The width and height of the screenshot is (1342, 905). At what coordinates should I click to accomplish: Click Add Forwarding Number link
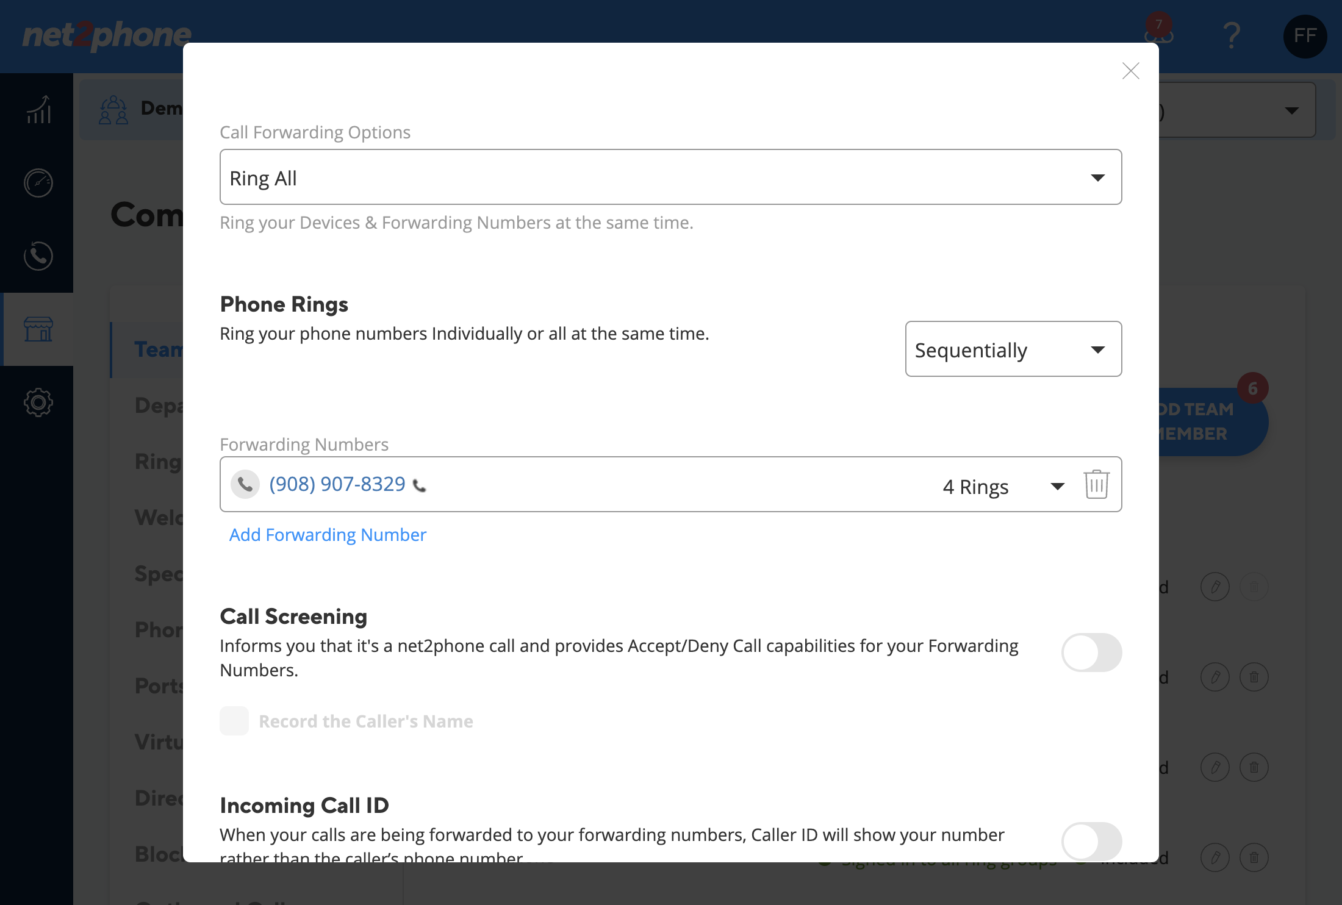[x=328, y=534]
